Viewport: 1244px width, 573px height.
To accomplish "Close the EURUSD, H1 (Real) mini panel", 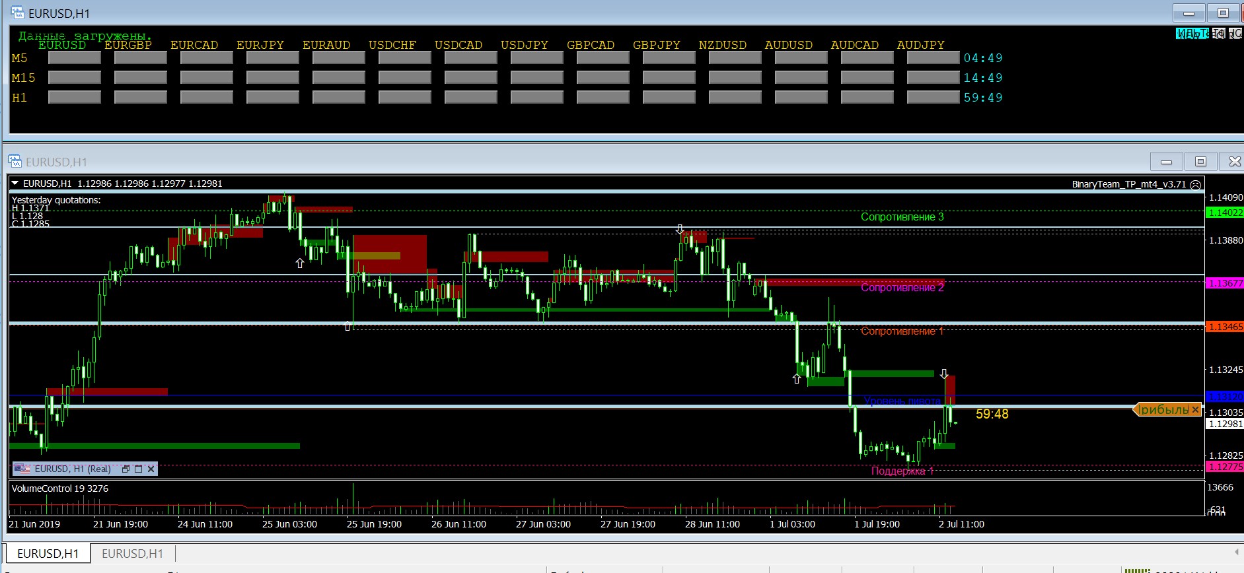I will coord(151,469).
